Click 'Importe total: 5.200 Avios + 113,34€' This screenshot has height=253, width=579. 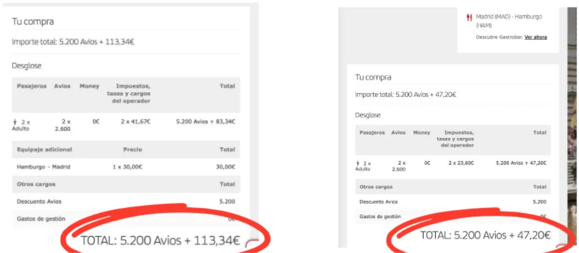(x=73, y=42)
